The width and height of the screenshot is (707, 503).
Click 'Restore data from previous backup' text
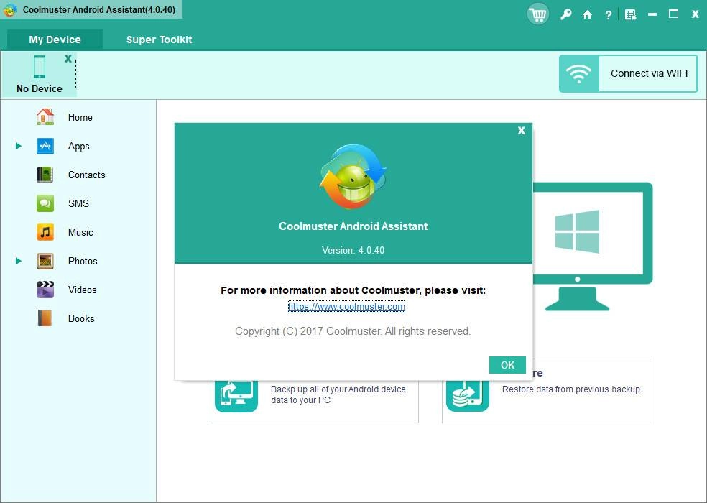tap(570, 389)
